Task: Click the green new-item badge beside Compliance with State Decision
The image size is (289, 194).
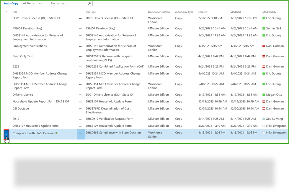Action: point(56,133)
